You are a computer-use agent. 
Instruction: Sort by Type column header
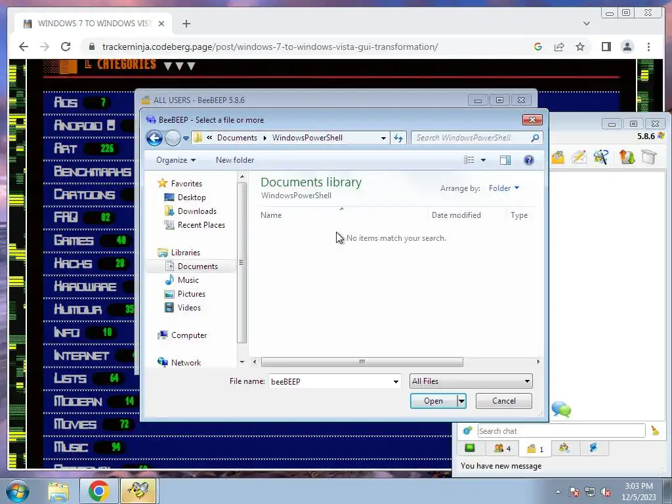520,215
